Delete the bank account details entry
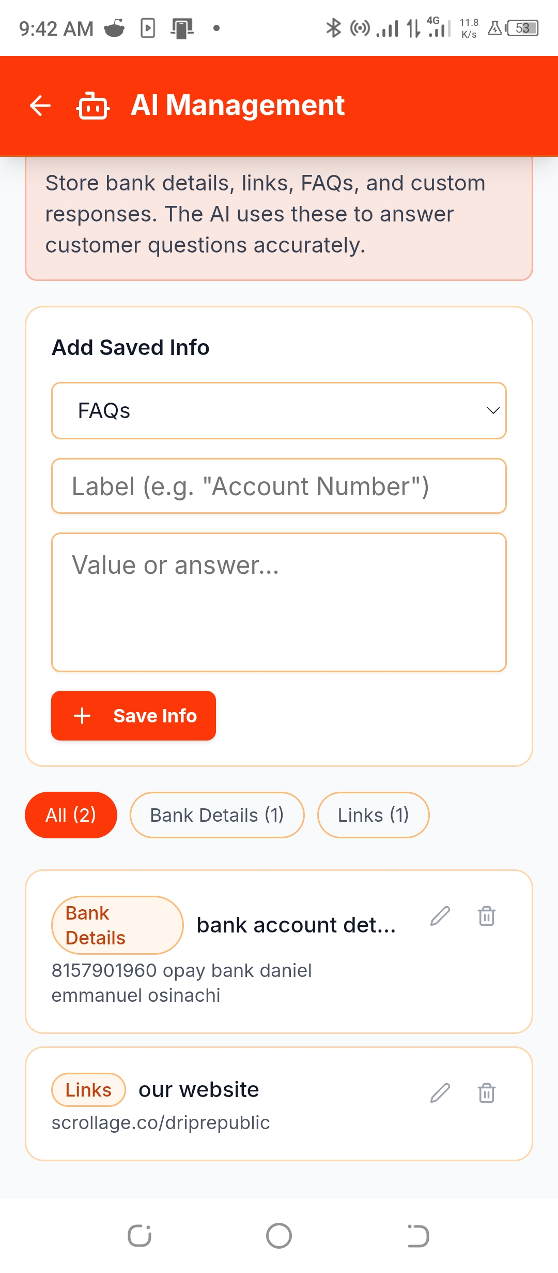The height and width of the screenshot is (1273, 558). click(x=486, y=916)
